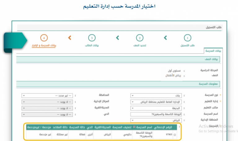Screen dimensions: 238x141
Task: Click the المدينة/القرية table column header
Action: 103,127
